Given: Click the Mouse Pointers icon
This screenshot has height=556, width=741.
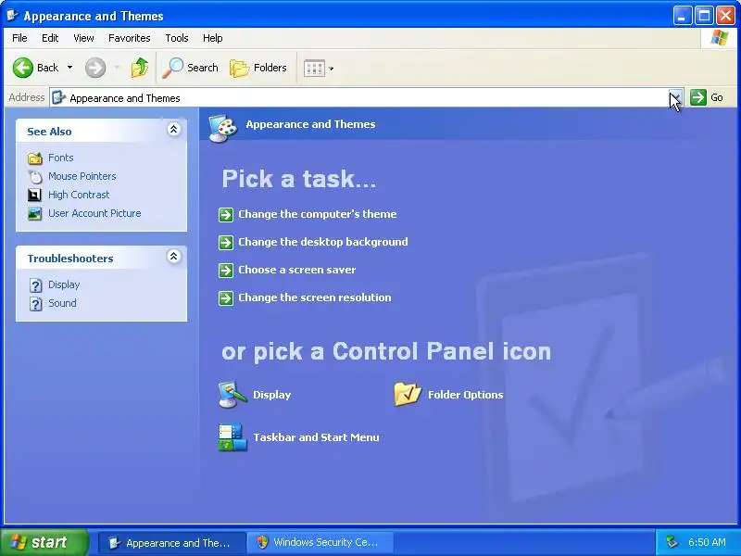Looking at the screenshot, I should click(x=35, y=176).
